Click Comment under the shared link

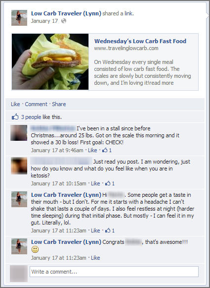[x=36, y=104]
